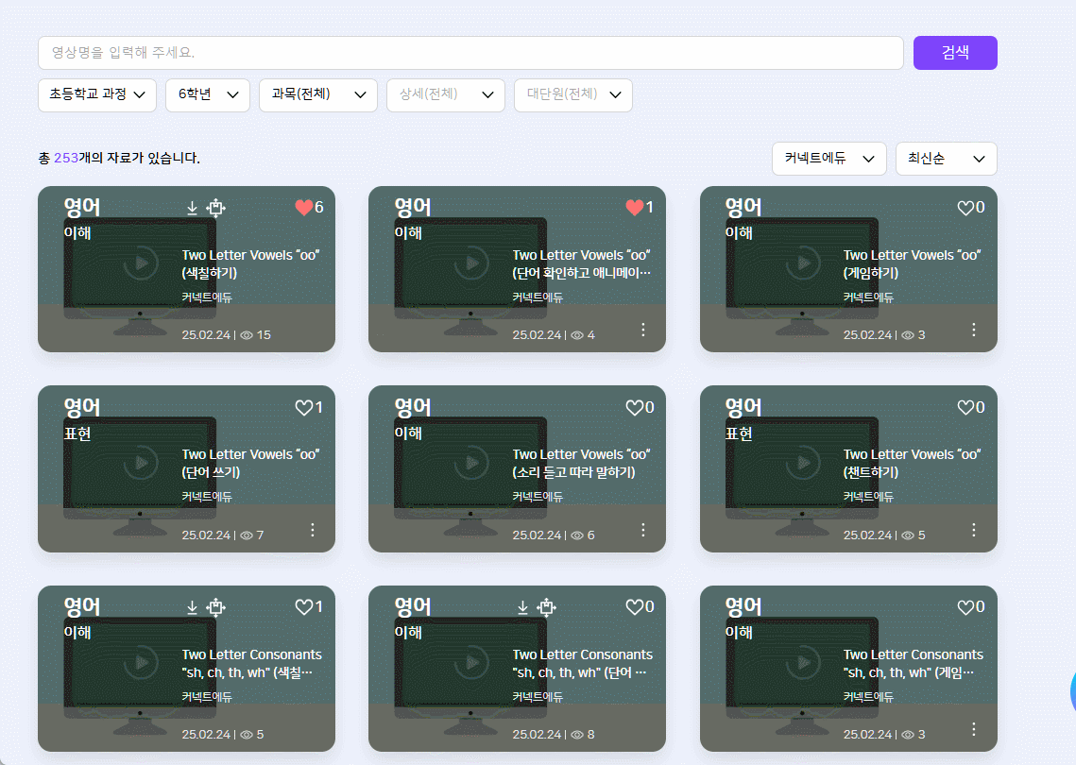Viewport: 1076px width, 765px height.
Task: Download the Consonants 단어 card material
Action: (x=522, y=607)
